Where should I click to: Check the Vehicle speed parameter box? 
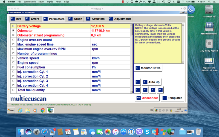pos(13,58)
